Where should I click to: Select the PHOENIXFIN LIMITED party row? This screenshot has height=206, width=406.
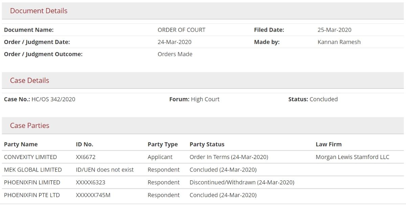[203, 182]
